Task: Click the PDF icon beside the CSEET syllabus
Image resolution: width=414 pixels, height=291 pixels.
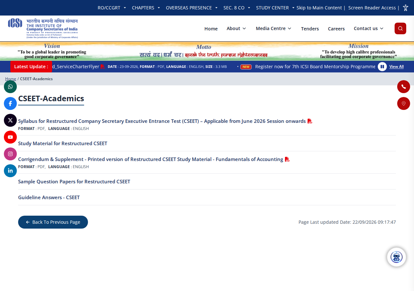Action: coord(310,121)
